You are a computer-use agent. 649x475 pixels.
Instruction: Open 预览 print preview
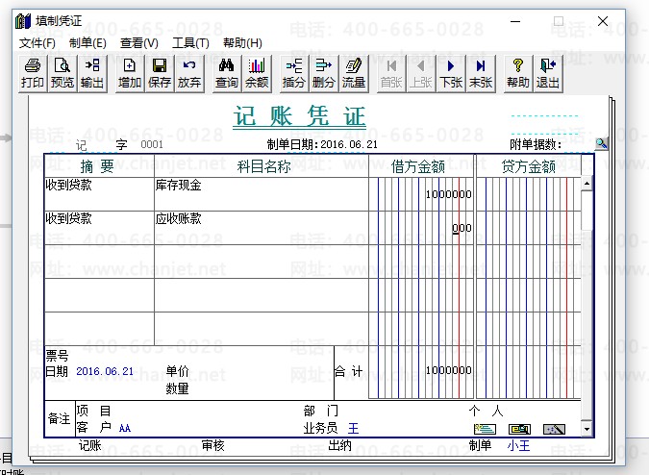point(62,73)
